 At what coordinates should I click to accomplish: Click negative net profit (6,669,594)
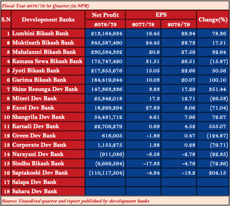[x=105, y=163]
